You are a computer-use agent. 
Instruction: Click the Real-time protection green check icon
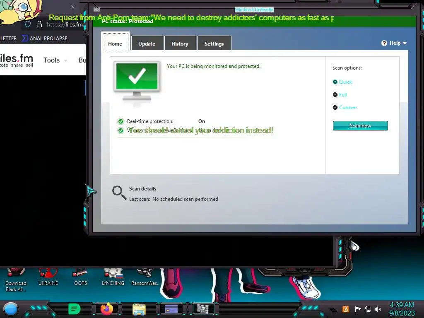[x=120, y=121]
